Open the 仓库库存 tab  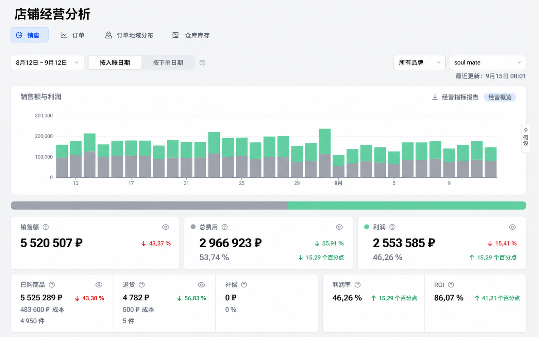191,35
